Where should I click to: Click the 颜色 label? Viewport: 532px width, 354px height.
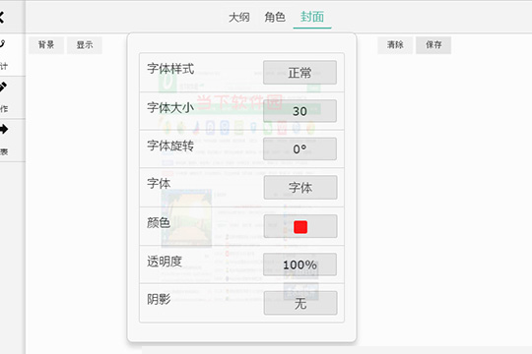pos(159,222)
